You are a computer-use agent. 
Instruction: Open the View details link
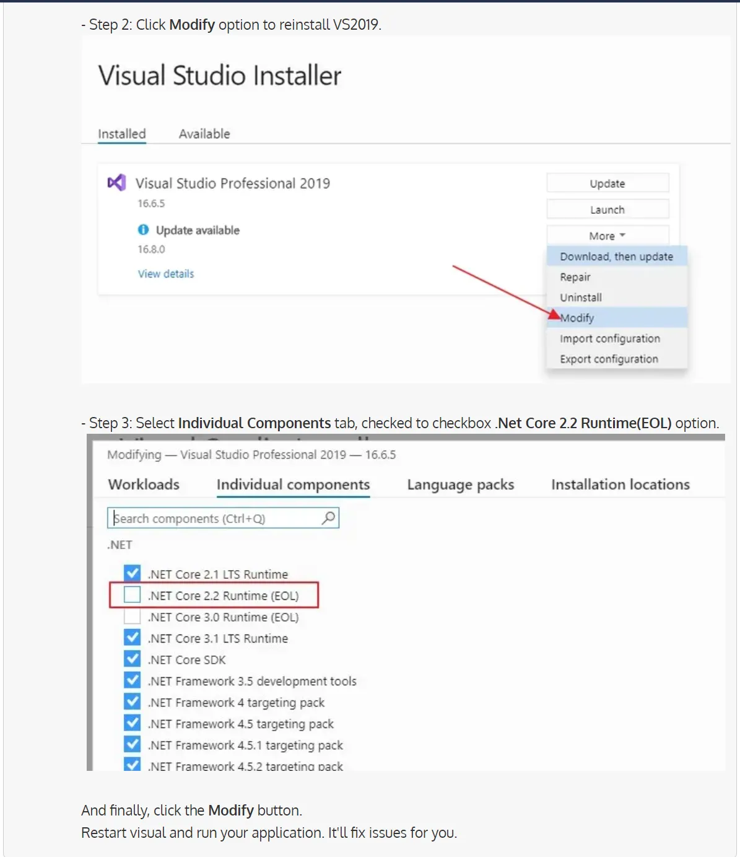166,274
